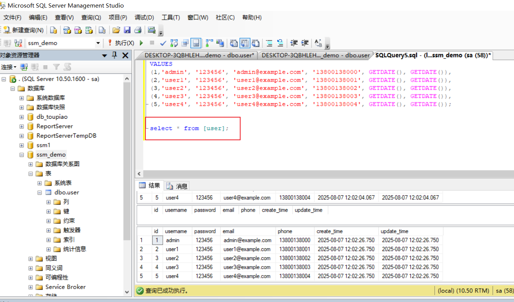Switch to the 结果 Results tab
The width and height of the screenshot is (514, 302).
pos(150,186)
